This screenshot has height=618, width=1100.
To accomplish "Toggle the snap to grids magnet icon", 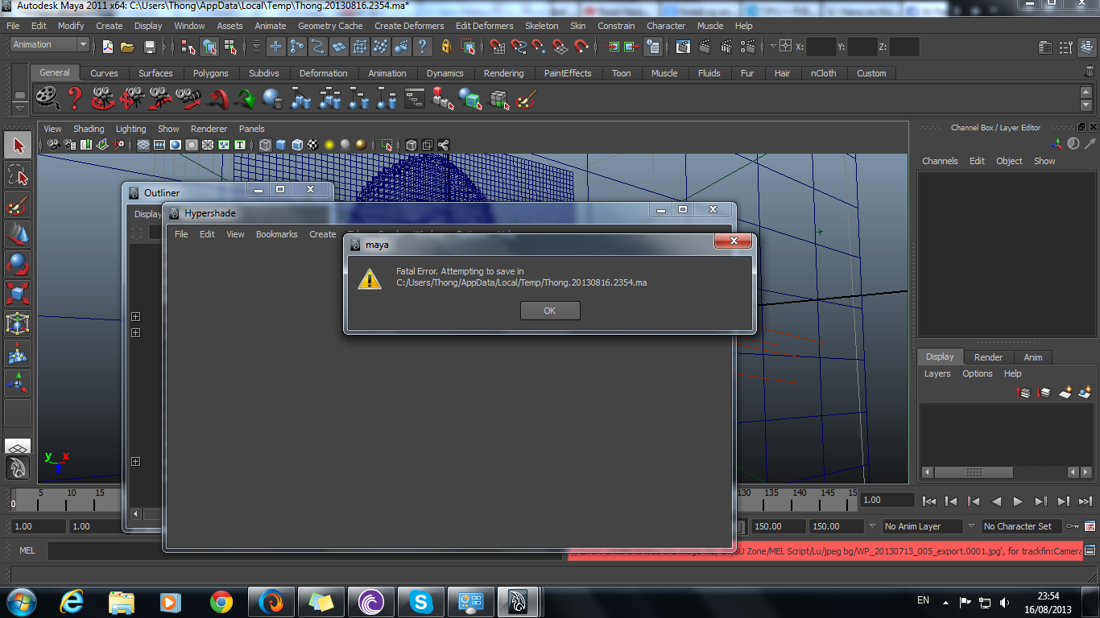I will click(496, 47).
